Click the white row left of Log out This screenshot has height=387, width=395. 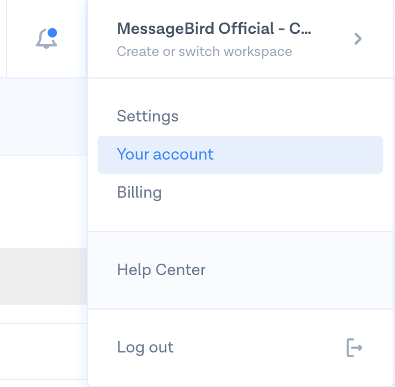[43, 351]
